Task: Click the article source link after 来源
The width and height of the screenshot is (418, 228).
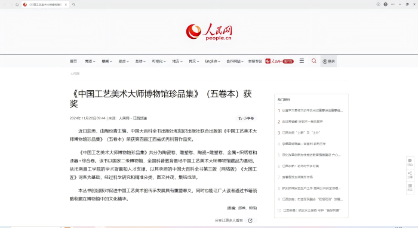Action: (133, 118)
